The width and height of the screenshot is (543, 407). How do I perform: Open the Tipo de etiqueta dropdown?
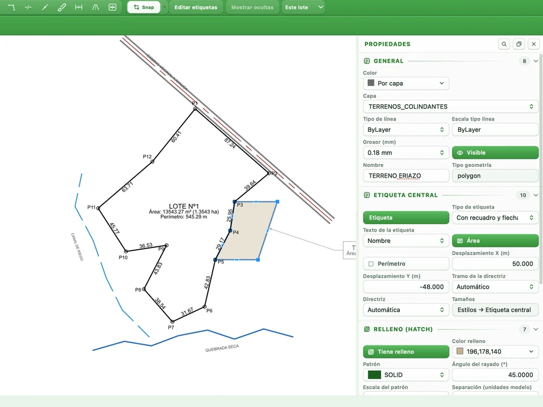pyautogui.click(x=495, y=218)
